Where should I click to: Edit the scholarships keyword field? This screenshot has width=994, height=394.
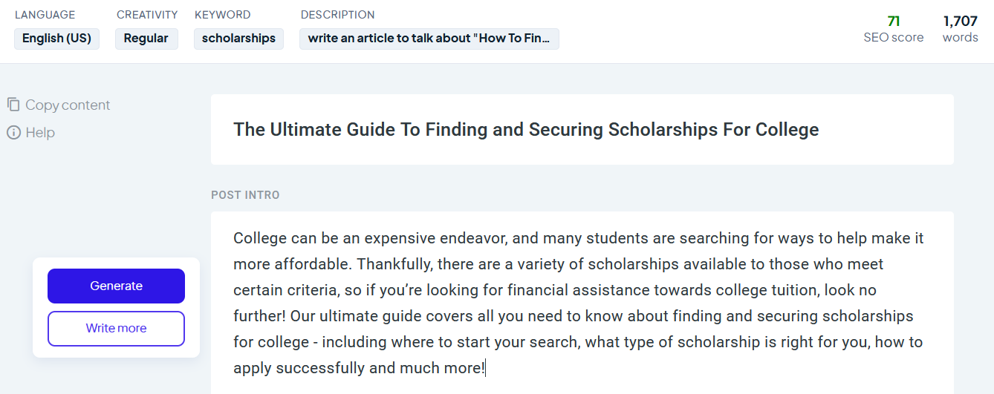point(238,39)
